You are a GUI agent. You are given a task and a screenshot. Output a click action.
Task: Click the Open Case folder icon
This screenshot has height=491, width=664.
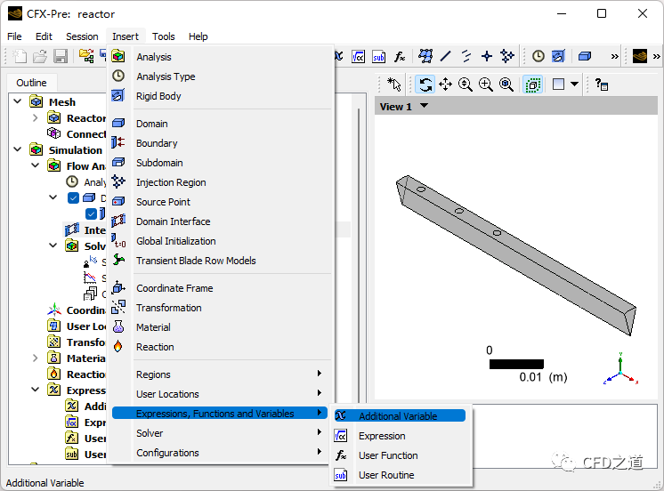(x=40, y=56)
